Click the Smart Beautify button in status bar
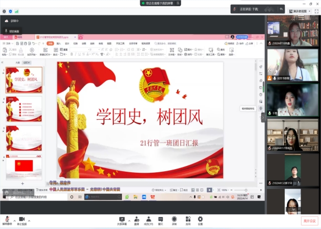 pyautogui.click(x=159, y=190)
